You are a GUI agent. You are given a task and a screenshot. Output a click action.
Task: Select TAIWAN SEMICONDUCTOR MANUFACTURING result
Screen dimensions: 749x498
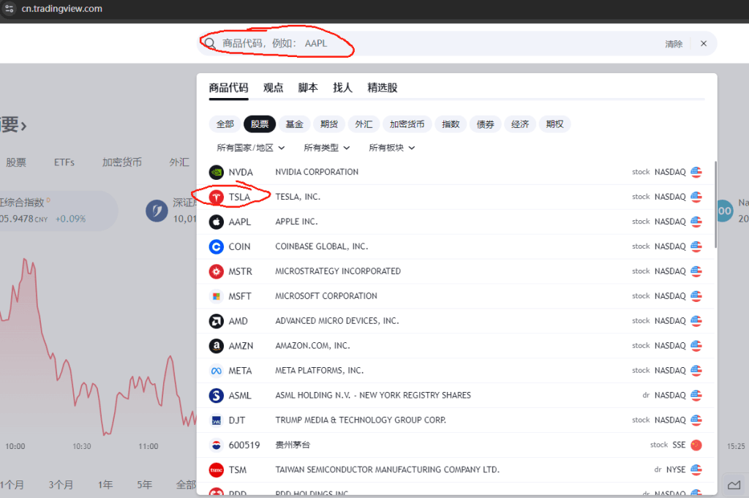pos(388,469)
